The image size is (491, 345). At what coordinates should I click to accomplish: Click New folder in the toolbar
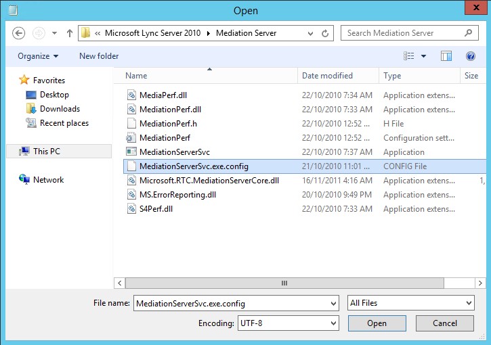99,56
